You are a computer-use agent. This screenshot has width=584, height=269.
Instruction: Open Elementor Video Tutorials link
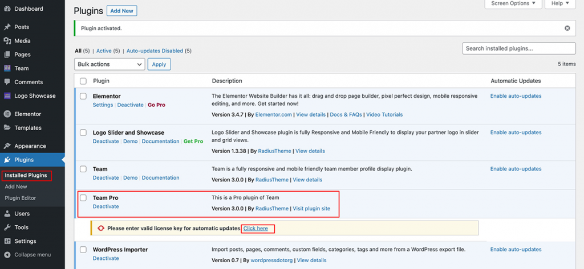[384, 114]
